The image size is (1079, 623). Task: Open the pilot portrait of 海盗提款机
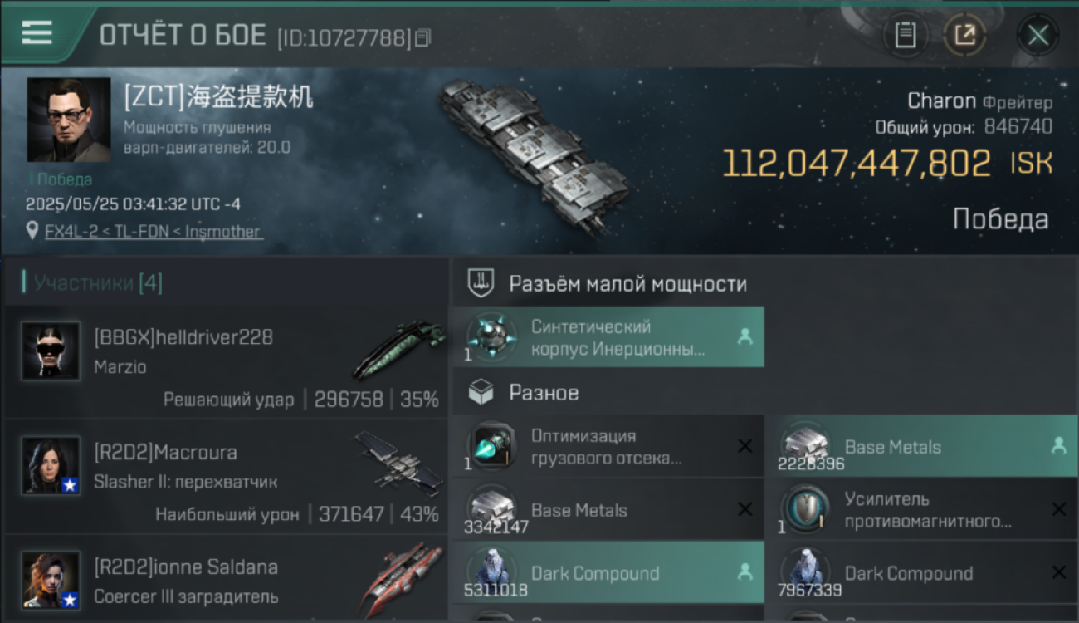pos(69,120)
